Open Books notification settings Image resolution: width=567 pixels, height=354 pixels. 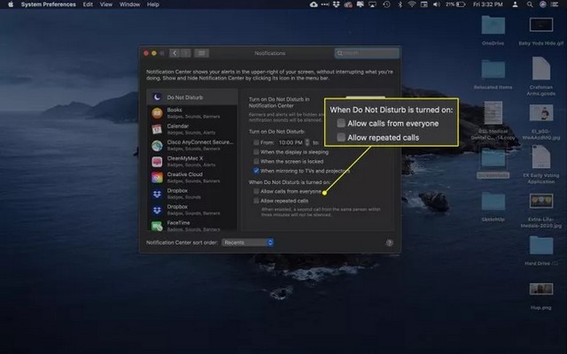(x=192, y=112)
